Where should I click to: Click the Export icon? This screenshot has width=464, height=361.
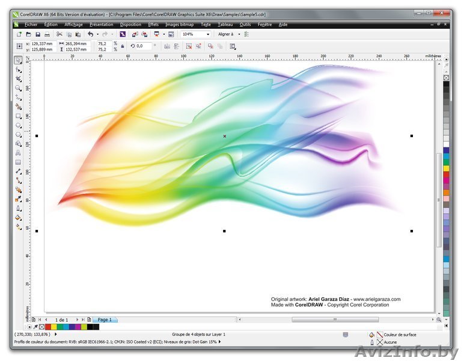pos(144,34)
